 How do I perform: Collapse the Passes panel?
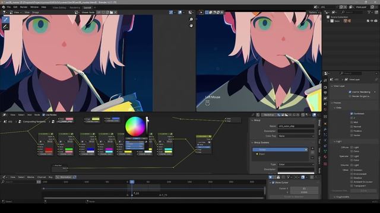(337, 103)
